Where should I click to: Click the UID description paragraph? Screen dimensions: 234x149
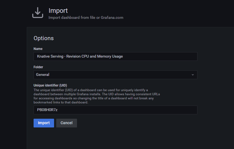tap(97, 96)
